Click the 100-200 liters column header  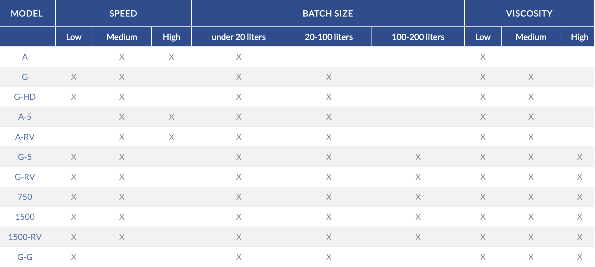coord(418,37)
